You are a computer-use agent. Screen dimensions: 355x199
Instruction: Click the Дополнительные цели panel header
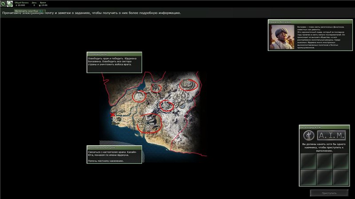(114, 148)
